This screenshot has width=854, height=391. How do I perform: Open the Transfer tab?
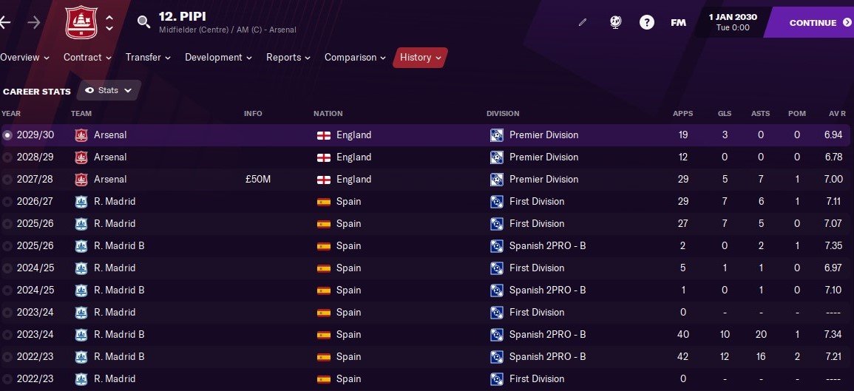148,57
